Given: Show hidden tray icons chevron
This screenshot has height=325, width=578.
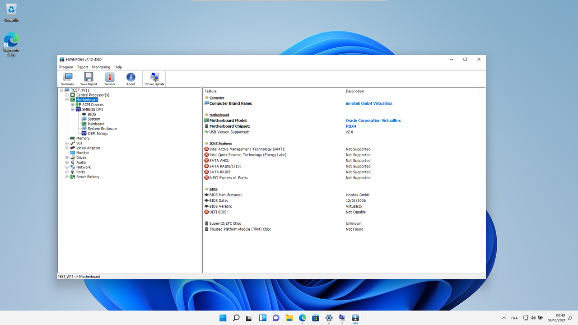Looking at the screenshot, I should point(504,318).
